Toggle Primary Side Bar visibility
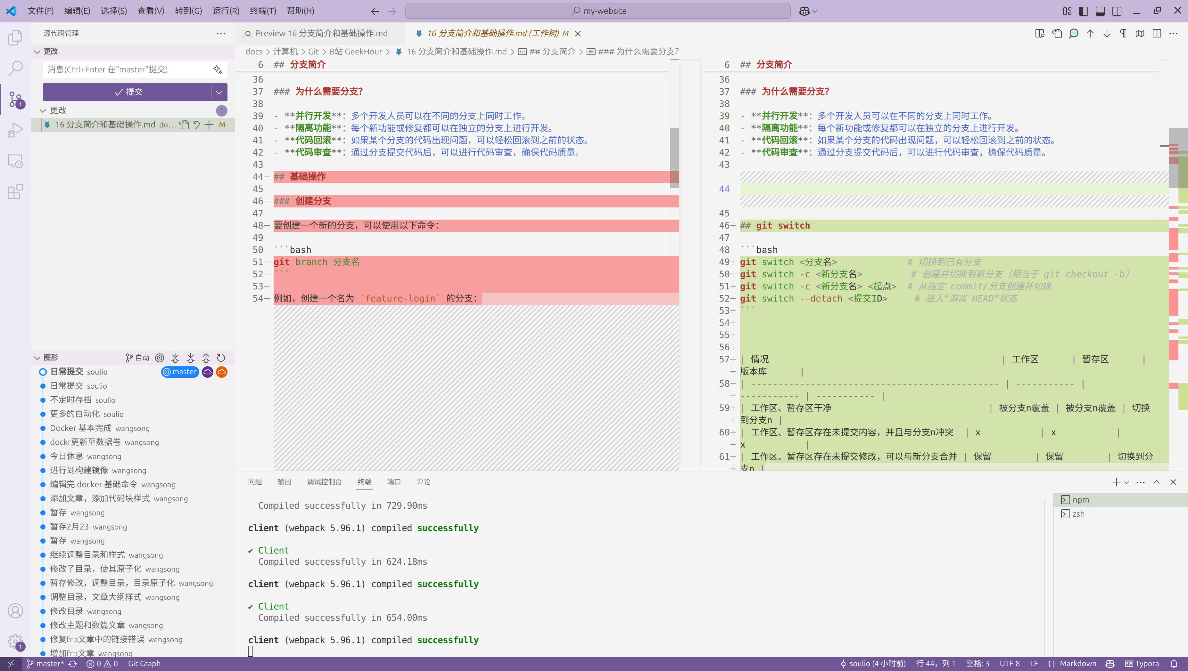Viewport: 1188px width, 671px height. (x=1084, y=11)
